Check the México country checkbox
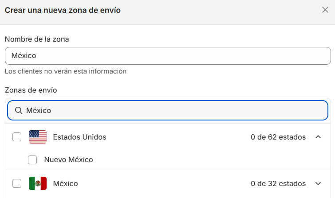The height and width of the screenshot is (198, 335). point(17,183)
